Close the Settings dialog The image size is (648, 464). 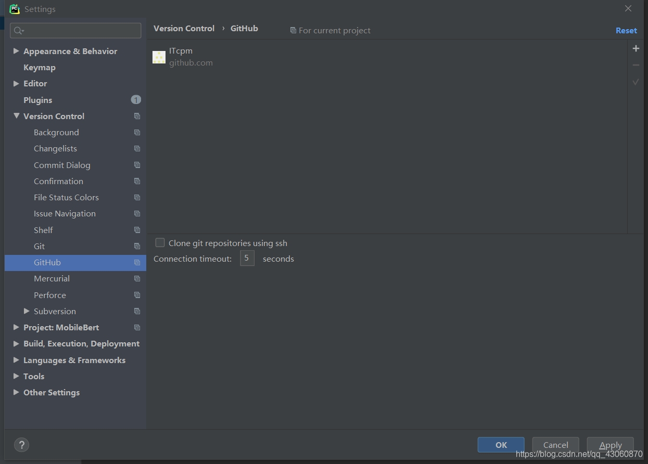coord(628,9)
